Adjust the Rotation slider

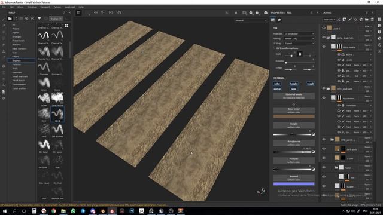coord(300,63)
